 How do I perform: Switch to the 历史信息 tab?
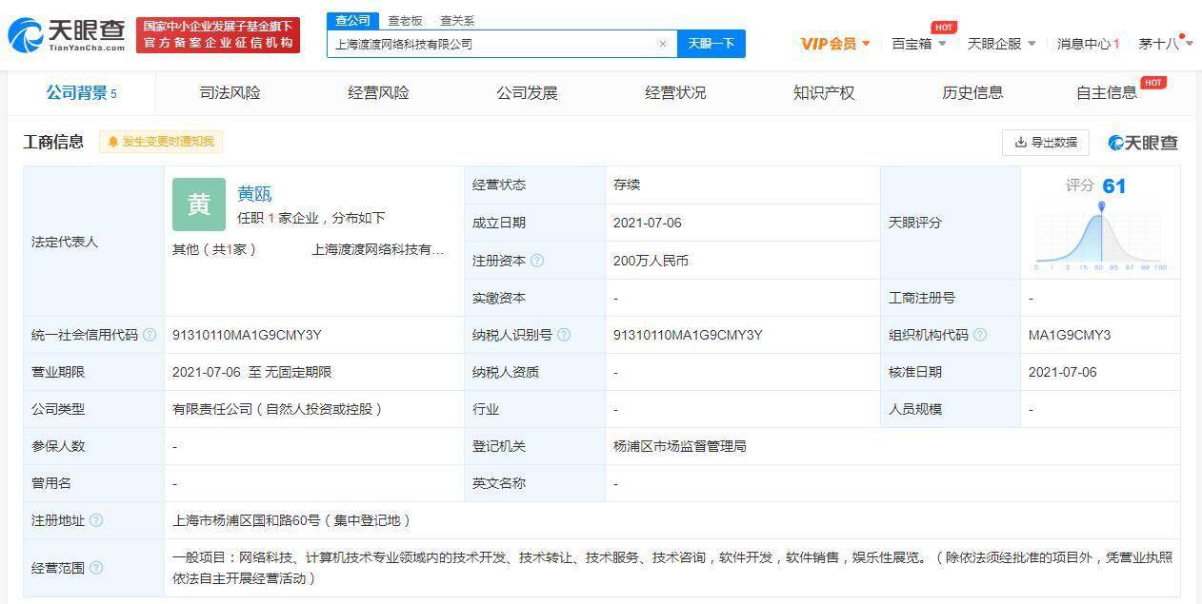pyautogui.click(x=972, y=93)
